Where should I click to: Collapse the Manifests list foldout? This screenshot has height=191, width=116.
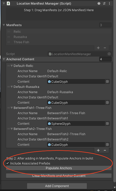pyautogui.click(x=4, y=25)
